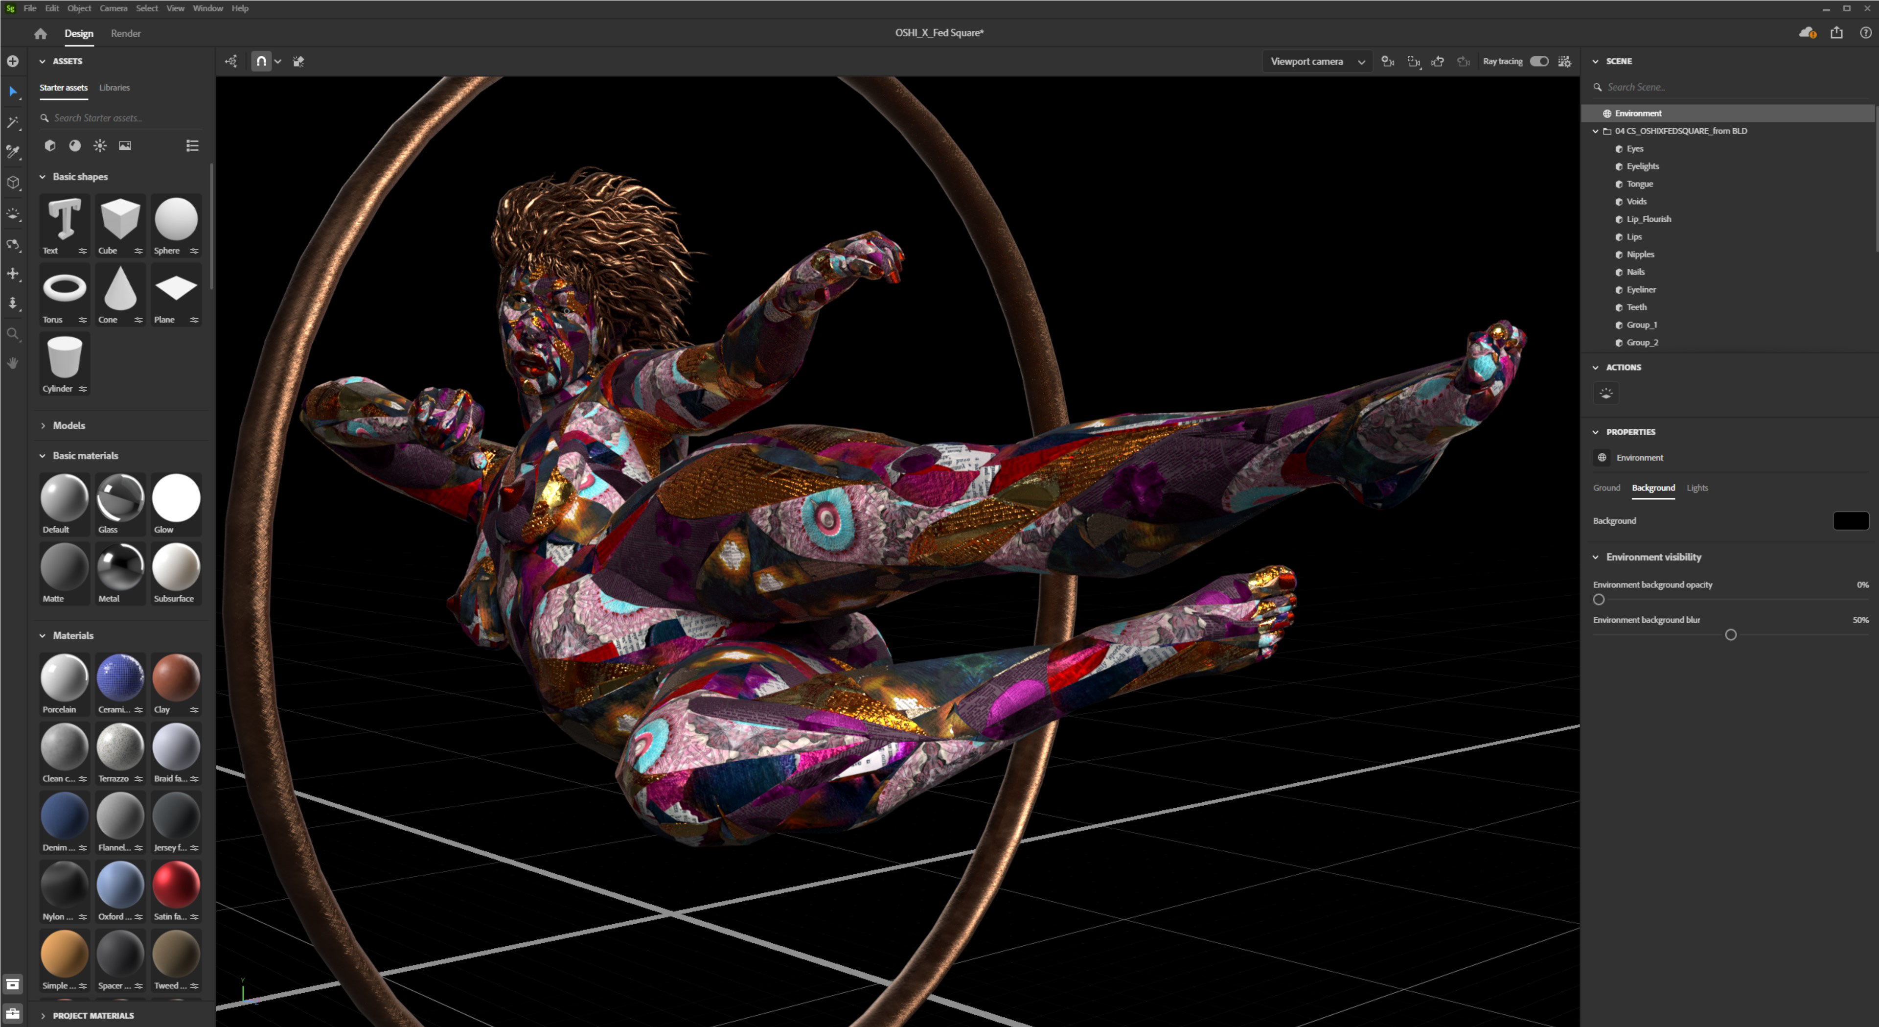The height and width of the screenshot is (1027, 1879).
Task: Pick the Sampler eyedropper tool
Action: [x=12, y=152]
